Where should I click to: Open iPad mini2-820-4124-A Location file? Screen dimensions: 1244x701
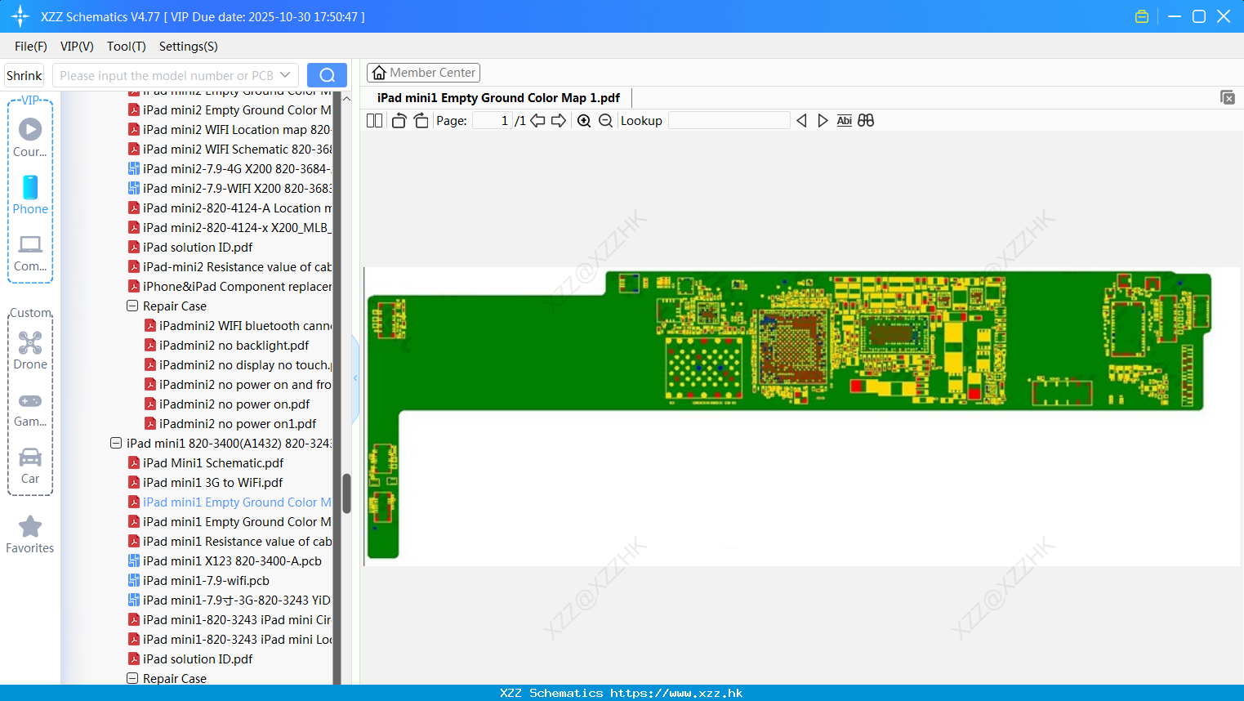(x=230, y=208)
